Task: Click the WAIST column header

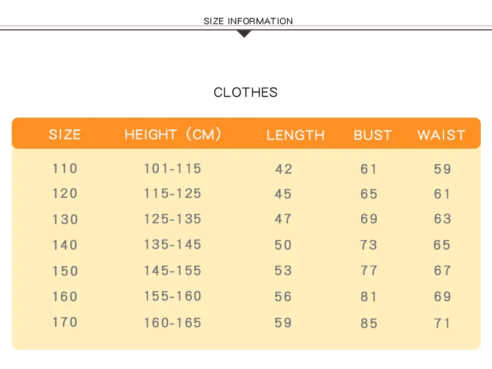Action: click(x=441, y=135)
